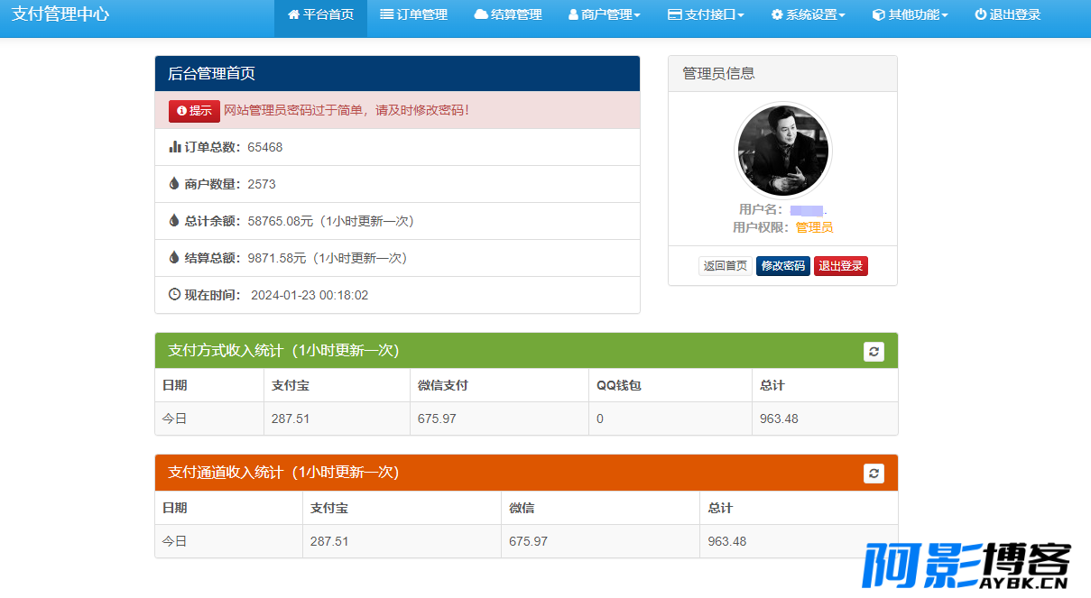1091x598 pixels.
Task: Click the card icon in 支付接口
Action: tap(675, 14)
